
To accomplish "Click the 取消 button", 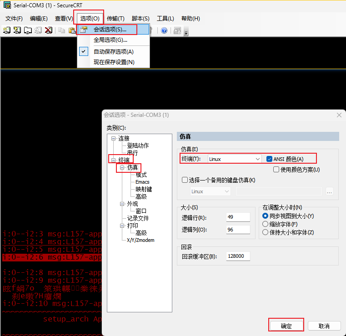I will (x=324, y=326).
